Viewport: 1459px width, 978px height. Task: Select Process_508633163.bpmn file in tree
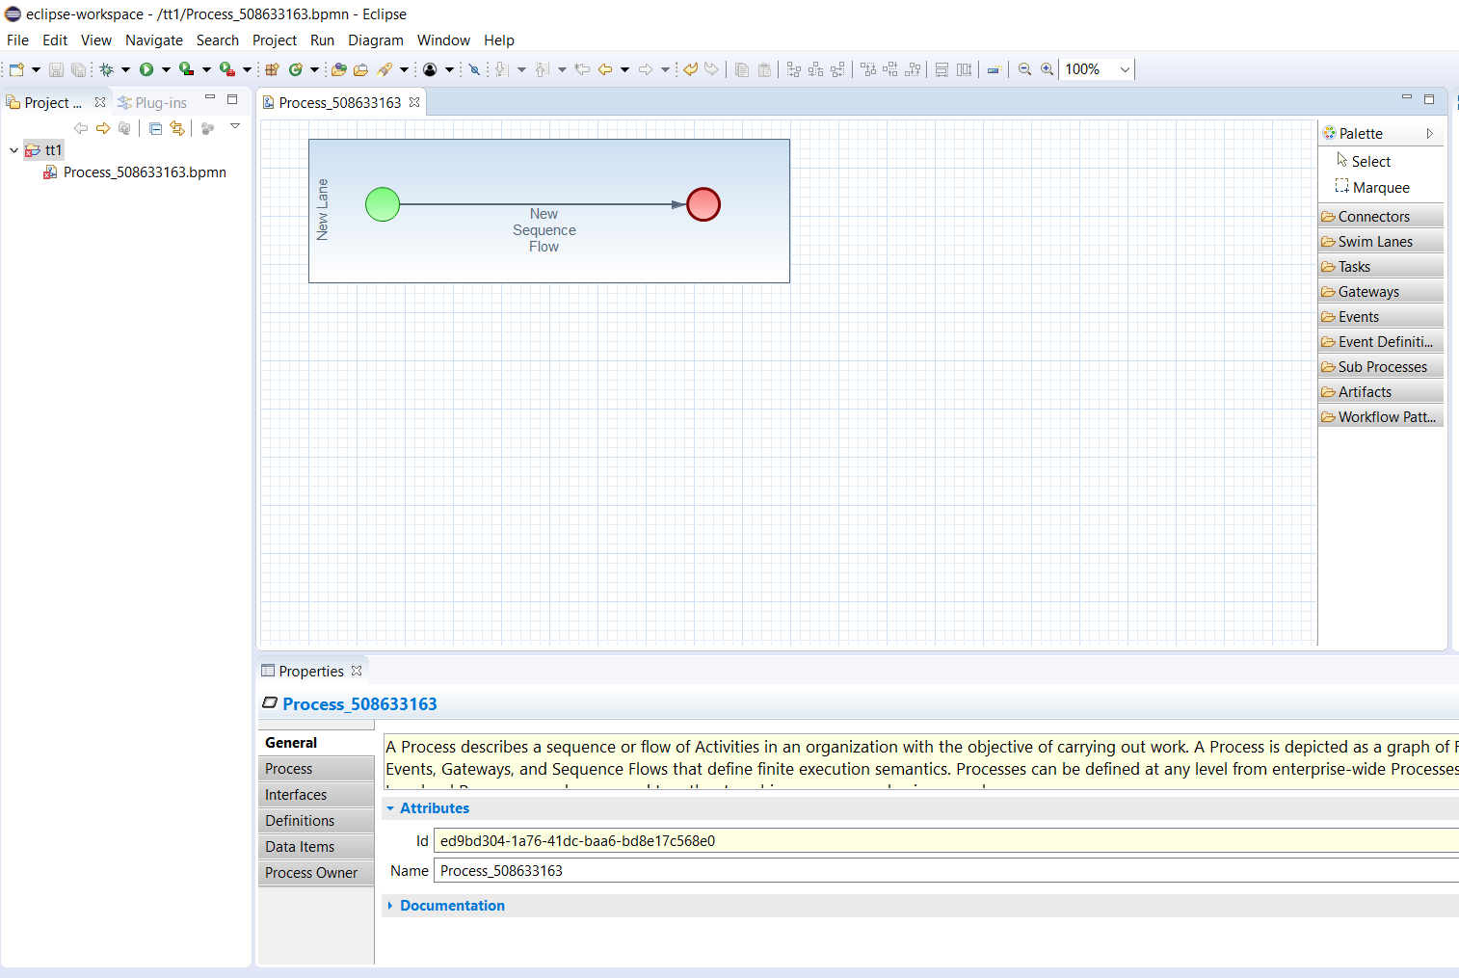coord(135,172)
